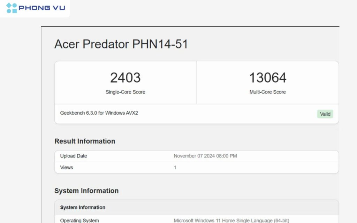
Task: Click the green Valid badge
Action: pyautogui.click(x=325, y=114)
